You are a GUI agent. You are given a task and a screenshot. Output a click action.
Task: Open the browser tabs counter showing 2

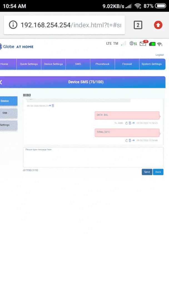(138, 25)
